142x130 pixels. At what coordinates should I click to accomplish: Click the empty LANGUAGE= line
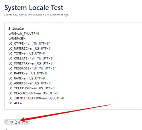click(x=17, y=39)
